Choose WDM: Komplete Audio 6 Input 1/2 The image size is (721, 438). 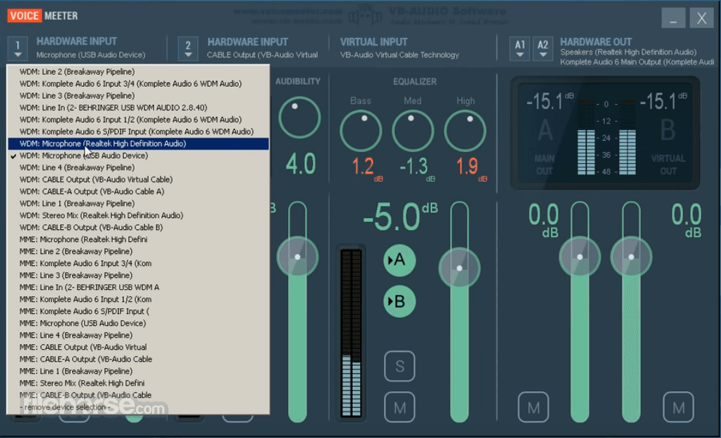point(139,119)
